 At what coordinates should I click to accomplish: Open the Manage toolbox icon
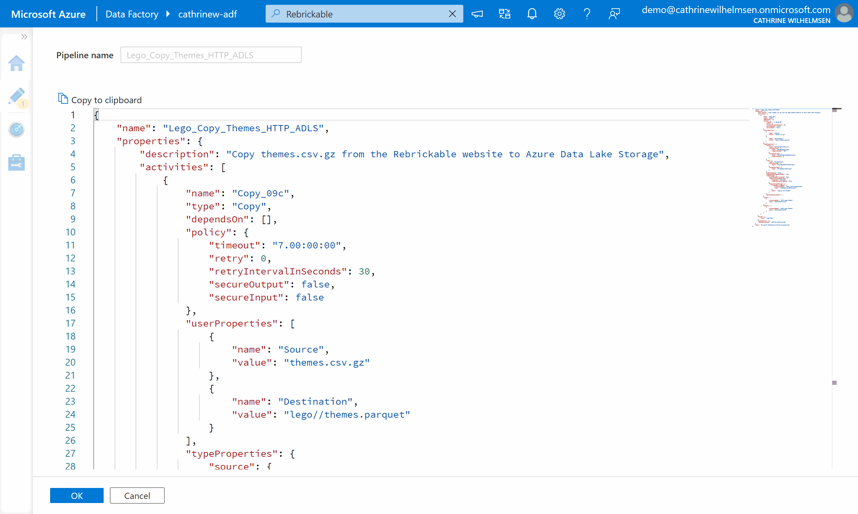click(16, 162)
